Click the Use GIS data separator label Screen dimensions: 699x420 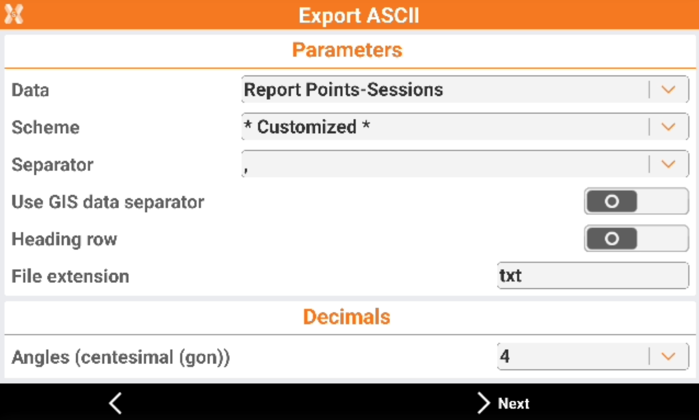(108, 202)
